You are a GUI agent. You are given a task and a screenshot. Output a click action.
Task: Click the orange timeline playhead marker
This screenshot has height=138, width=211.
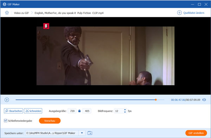pyautogui.click(x=156, y=100)
